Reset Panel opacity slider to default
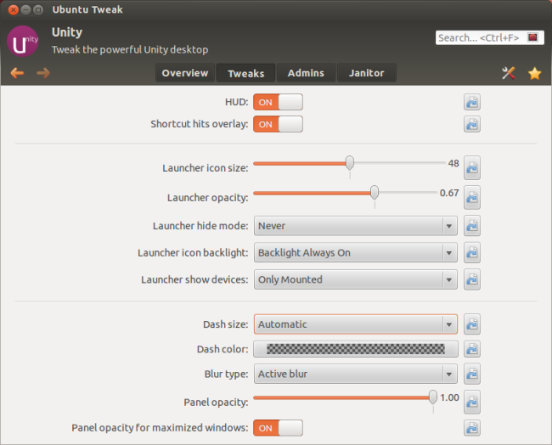Image resolution: width=552 pixels, height=445 pixels. 471,402
